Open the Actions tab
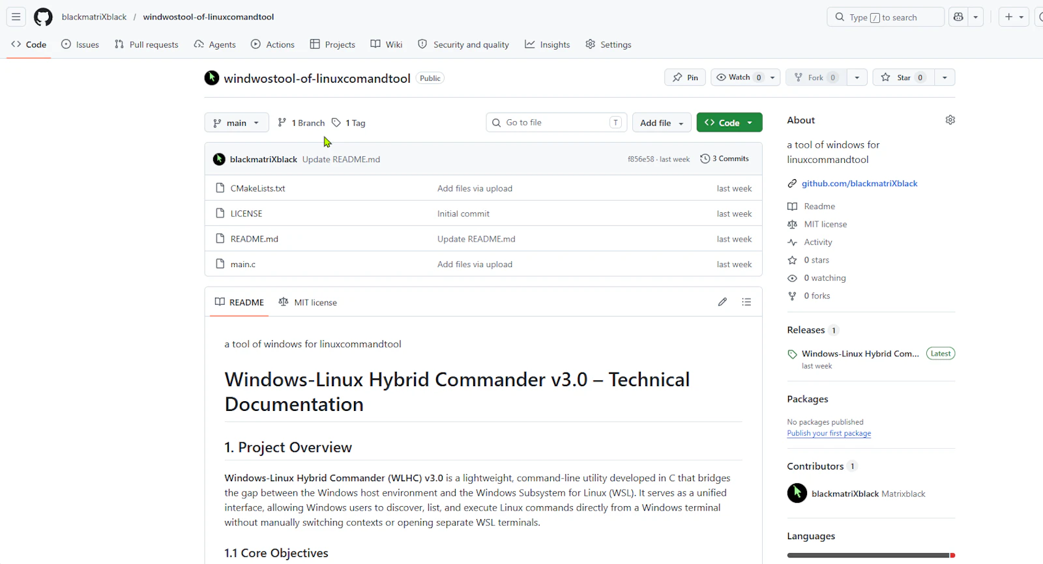 point(272,44)
